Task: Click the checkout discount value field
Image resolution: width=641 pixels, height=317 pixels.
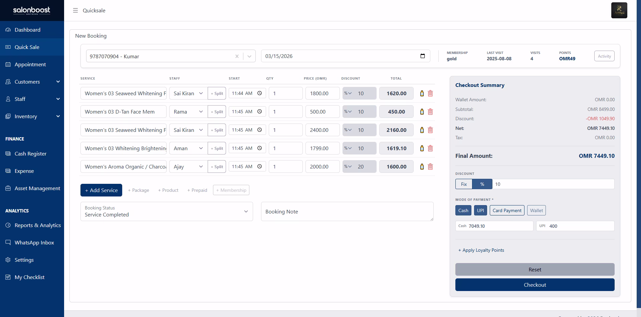Action: click(x=553, y=184)
